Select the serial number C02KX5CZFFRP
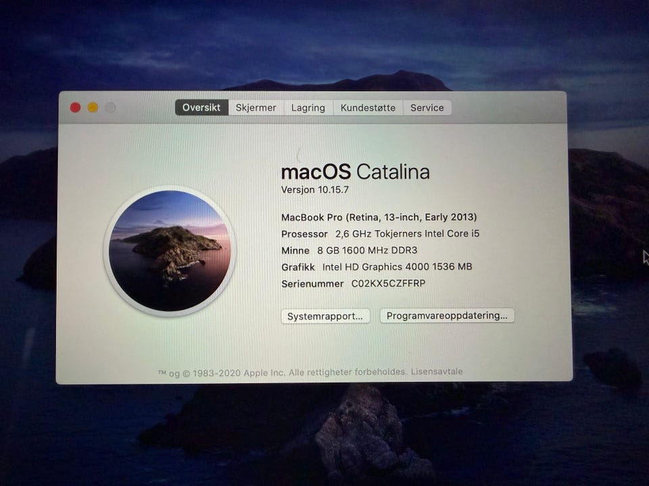This screenshot has height=486, width=649. point(388,283)
